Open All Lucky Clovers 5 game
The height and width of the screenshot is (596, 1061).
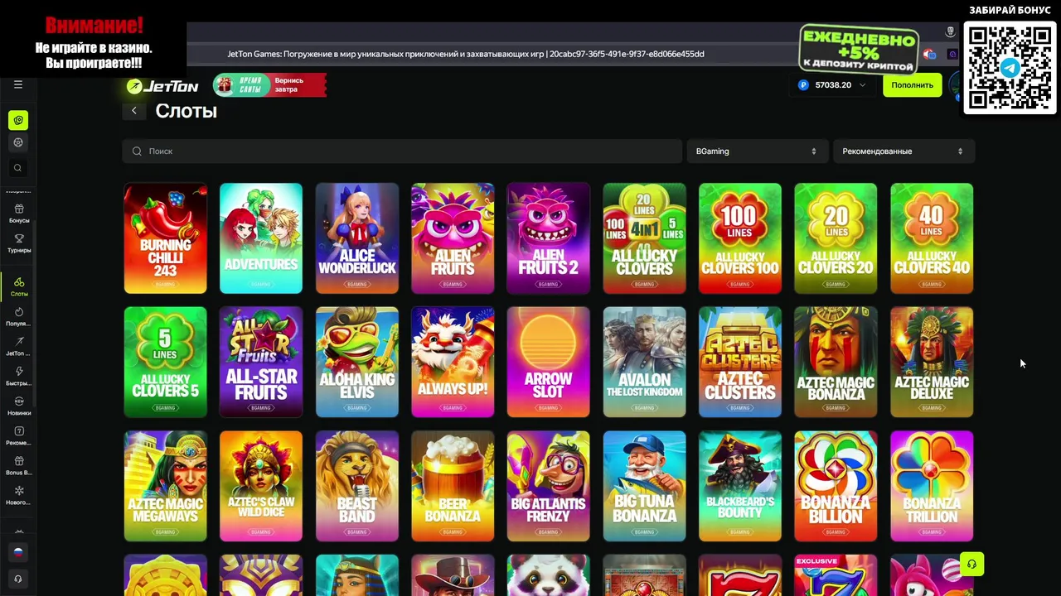[x=165, y=362]
